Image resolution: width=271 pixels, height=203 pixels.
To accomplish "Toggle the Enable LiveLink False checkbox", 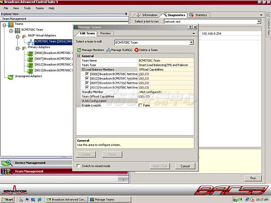I will 140,105.
